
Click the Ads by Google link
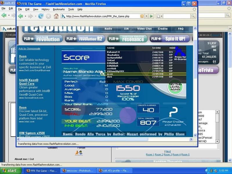click(x=29, y=48)
